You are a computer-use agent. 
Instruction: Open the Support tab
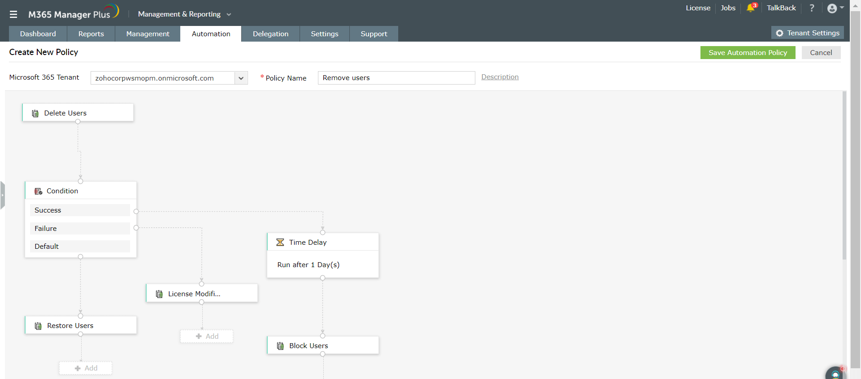click(374, 34)
